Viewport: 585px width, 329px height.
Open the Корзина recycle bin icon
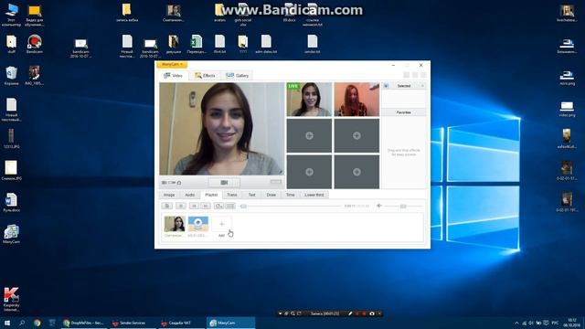click(11, 76)
